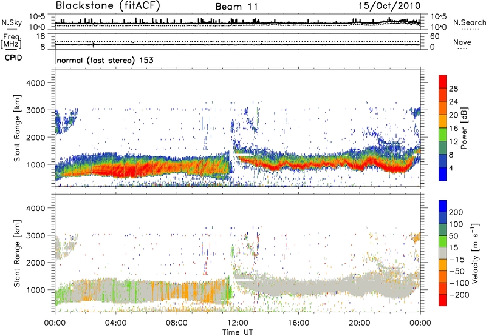Pick the blue top of the velocity colorbar
The height and width of the screenshot is (336, 486).
(x=443, y=206)
